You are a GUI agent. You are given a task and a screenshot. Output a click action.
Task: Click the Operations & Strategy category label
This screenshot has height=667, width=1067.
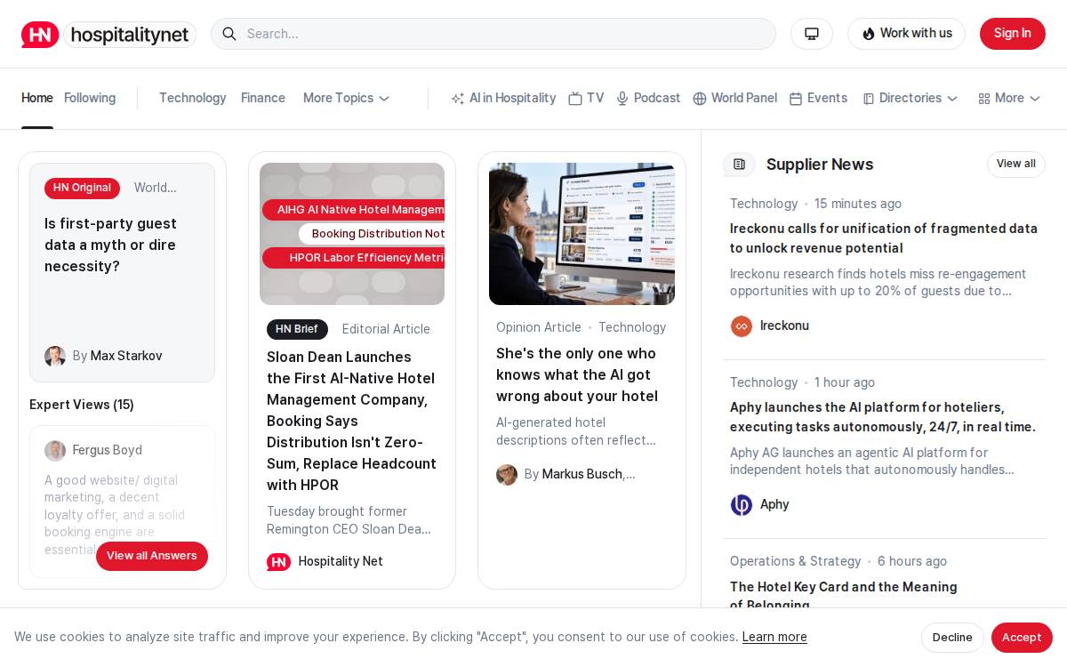tap(796, 562)
